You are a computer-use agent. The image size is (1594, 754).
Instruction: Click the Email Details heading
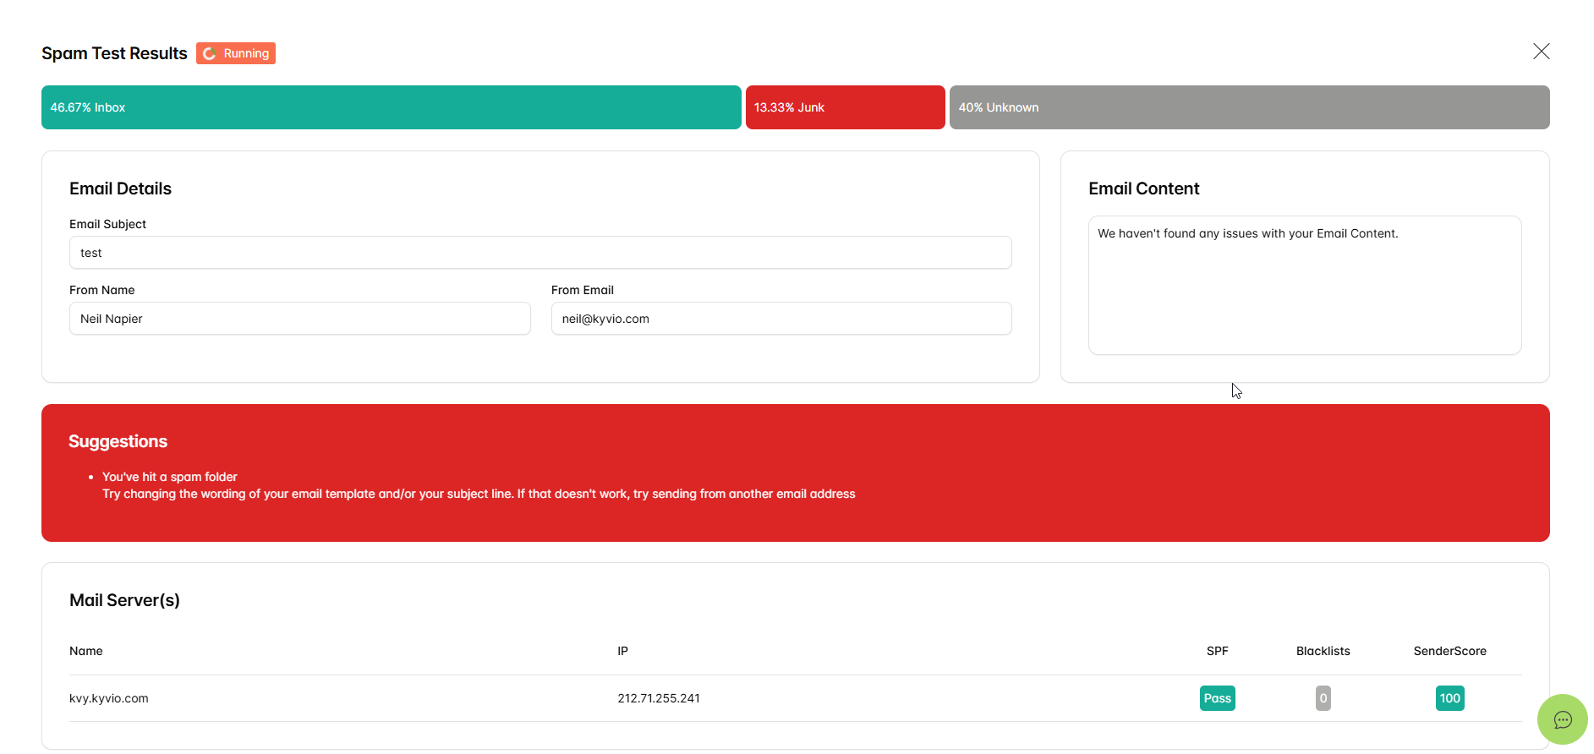pyautogui.click(x=120, y=188)
